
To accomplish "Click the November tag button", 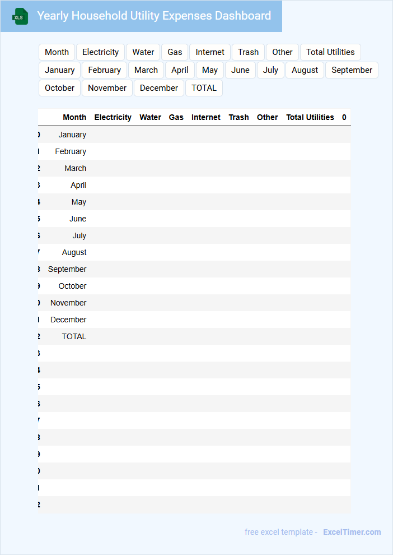I will click(107, 88).
